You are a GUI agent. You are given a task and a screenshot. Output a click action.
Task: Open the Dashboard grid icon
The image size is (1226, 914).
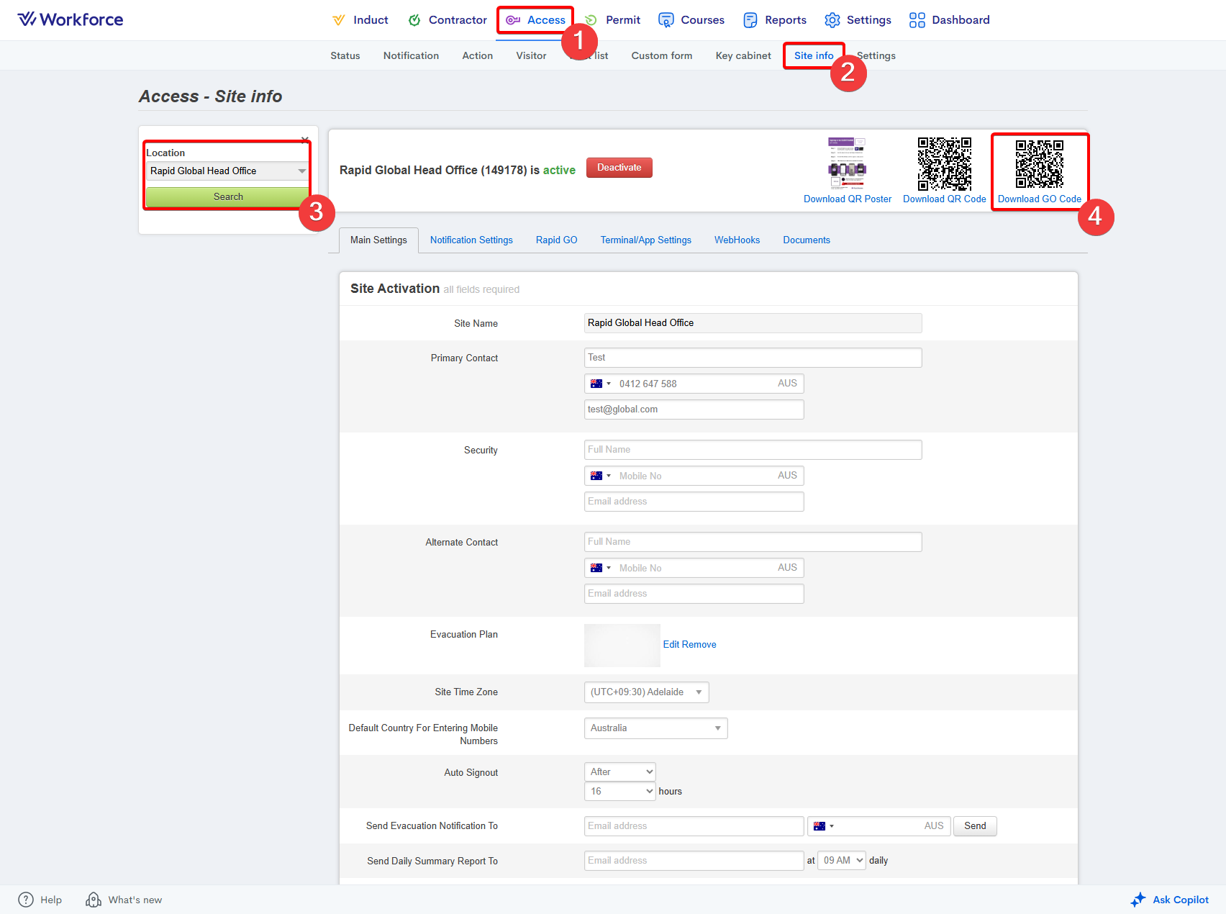pos(917,20)
